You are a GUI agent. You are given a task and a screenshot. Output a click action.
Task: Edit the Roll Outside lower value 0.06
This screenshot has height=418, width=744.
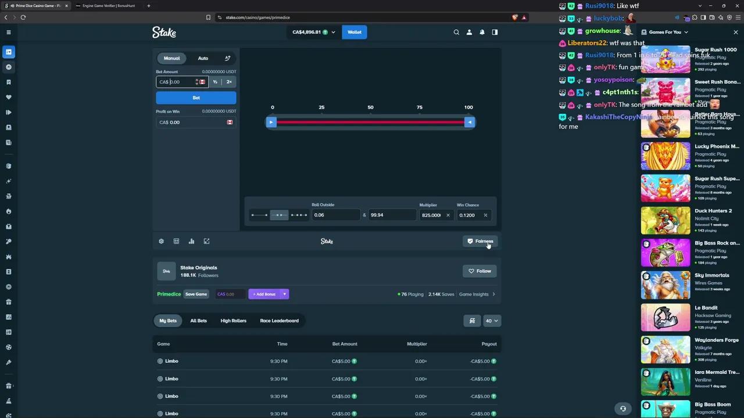point(335,215)
